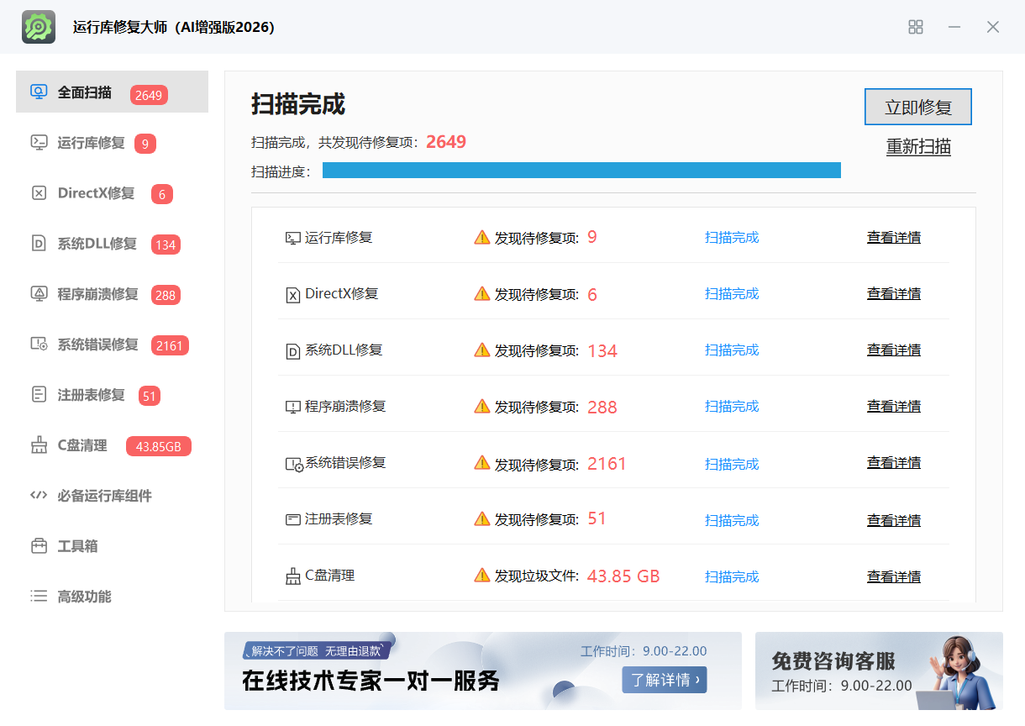
Task: Select the full scan monitor icon in sidebar
Action: pyautogui.click(x=39, y=92)
